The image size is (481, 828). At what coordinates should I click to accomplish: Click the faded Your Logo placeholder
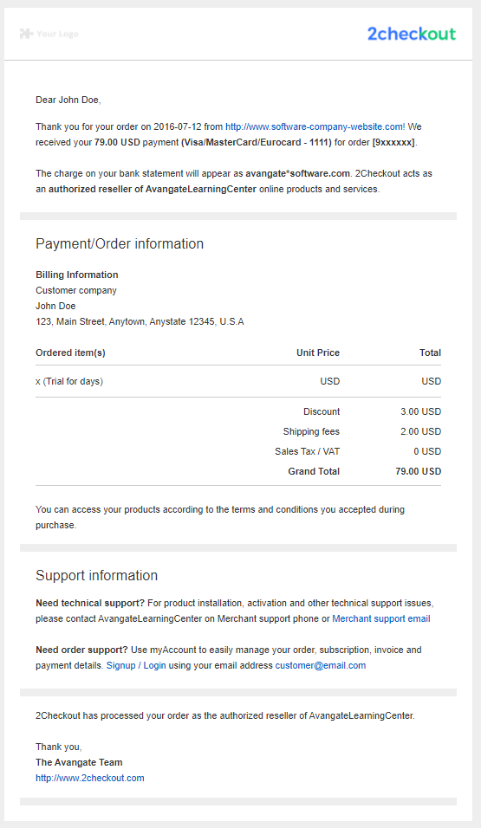(x=49, y=34)
